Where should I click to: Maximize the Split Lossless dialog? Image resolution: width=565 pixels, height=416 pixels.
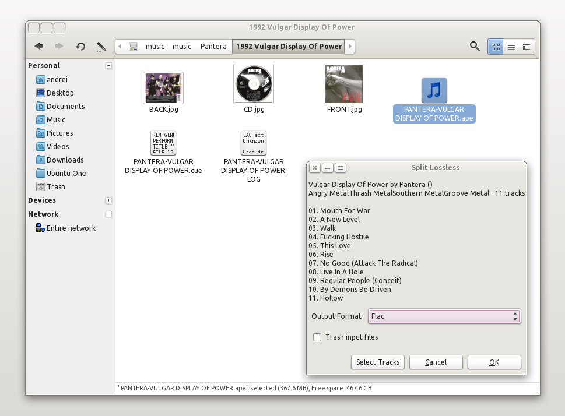coord(340,168)
